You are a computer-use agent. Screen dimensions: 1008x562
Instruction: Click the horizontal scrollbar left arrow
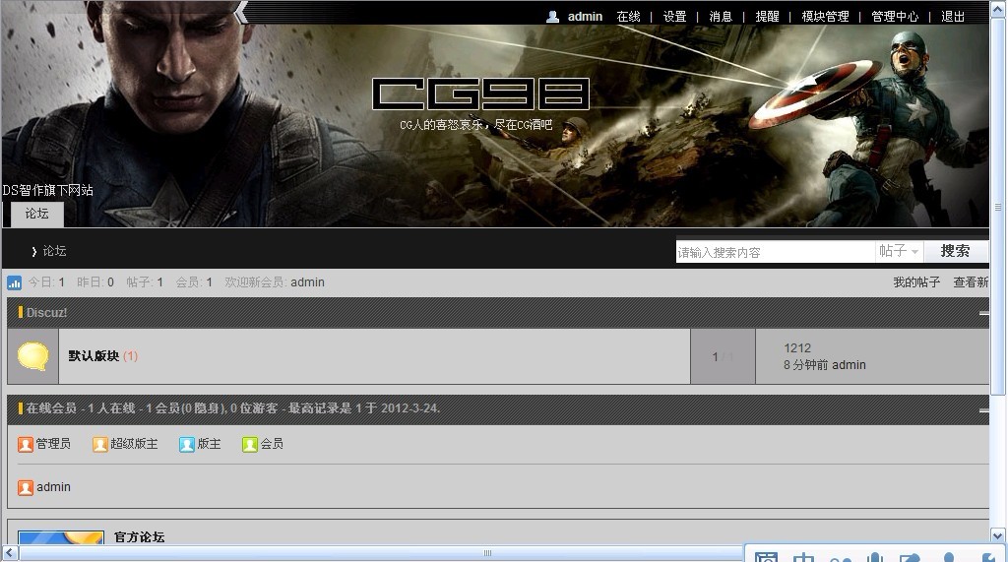click(x=10, y=552)
